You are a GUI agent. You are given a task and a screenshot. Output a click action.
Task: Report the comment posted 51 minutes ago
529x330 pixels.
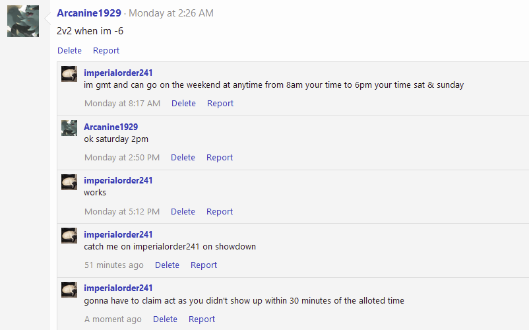pyautogui.click(x=203, y=265)
